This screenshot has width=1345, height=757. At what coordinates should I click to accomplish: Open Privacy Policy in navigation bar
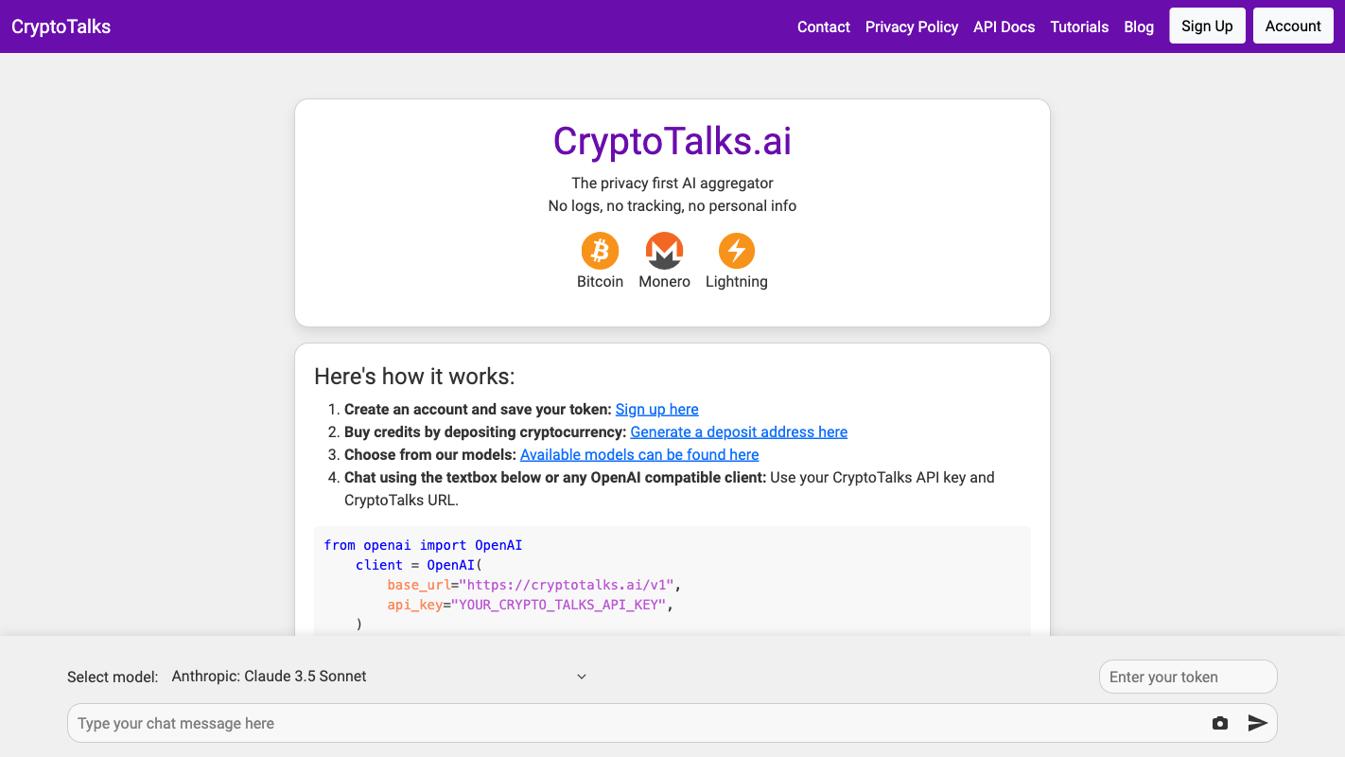(912, 26)
